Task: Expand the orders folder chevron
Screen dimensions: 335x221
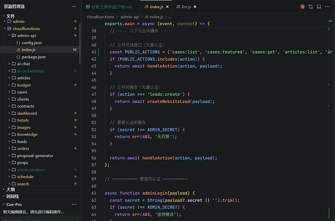Action: coord(9,148)
